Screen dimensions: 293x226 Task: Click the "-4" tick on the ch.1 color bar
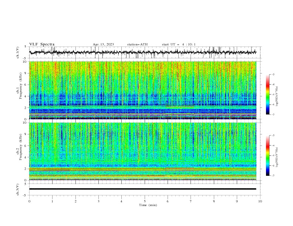point(273,85)
